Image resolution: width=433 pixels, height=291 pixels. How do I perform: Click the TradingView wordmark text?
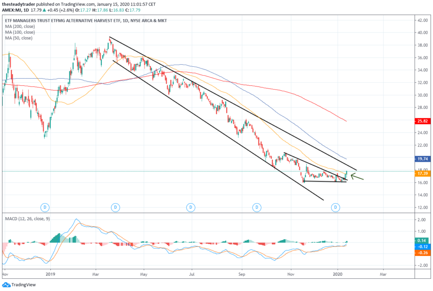24,285
